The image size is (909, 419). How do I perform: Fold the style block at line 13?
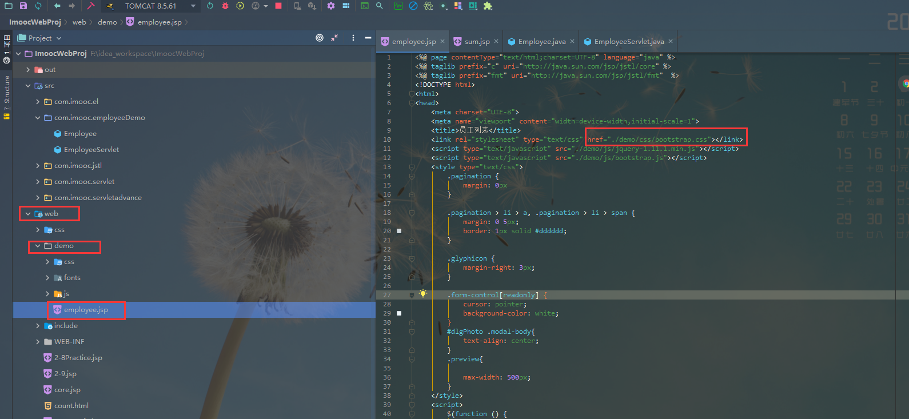tap(412, 167)
